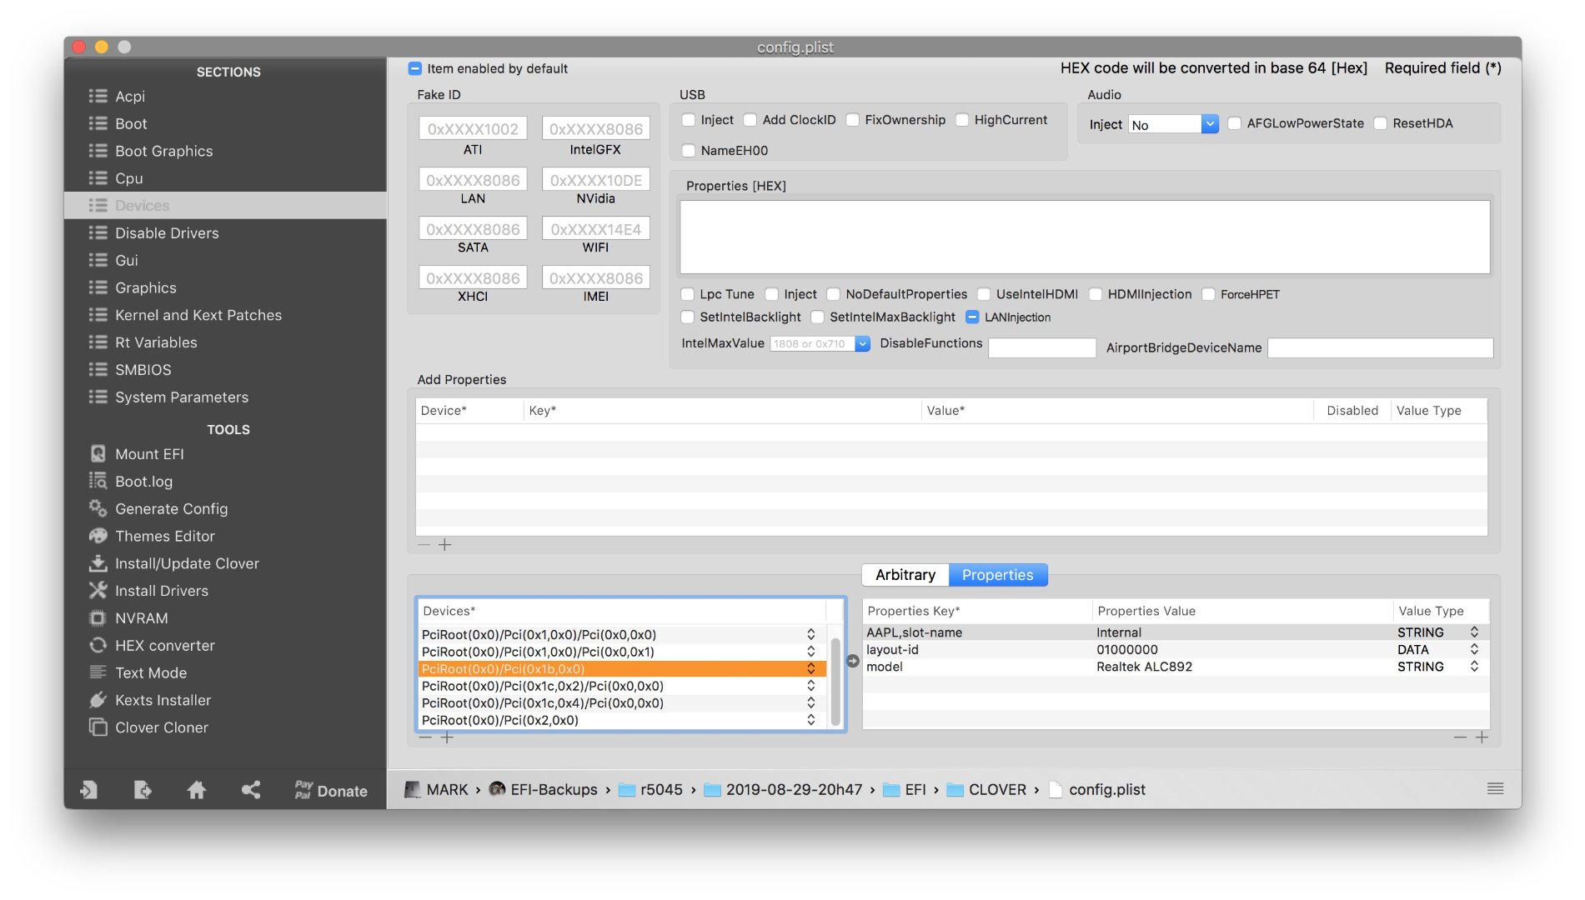Image resolution: width=1585 pixels, height=900 pixels.
Task: Expand the IntelMaxValue dropdown
Action: coord(862,343)
